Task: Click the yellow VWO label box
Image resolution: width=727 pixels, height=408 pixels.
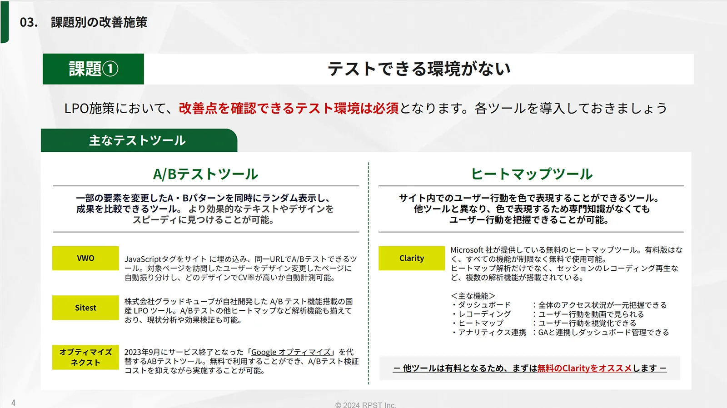Action: tap(85, 258)
